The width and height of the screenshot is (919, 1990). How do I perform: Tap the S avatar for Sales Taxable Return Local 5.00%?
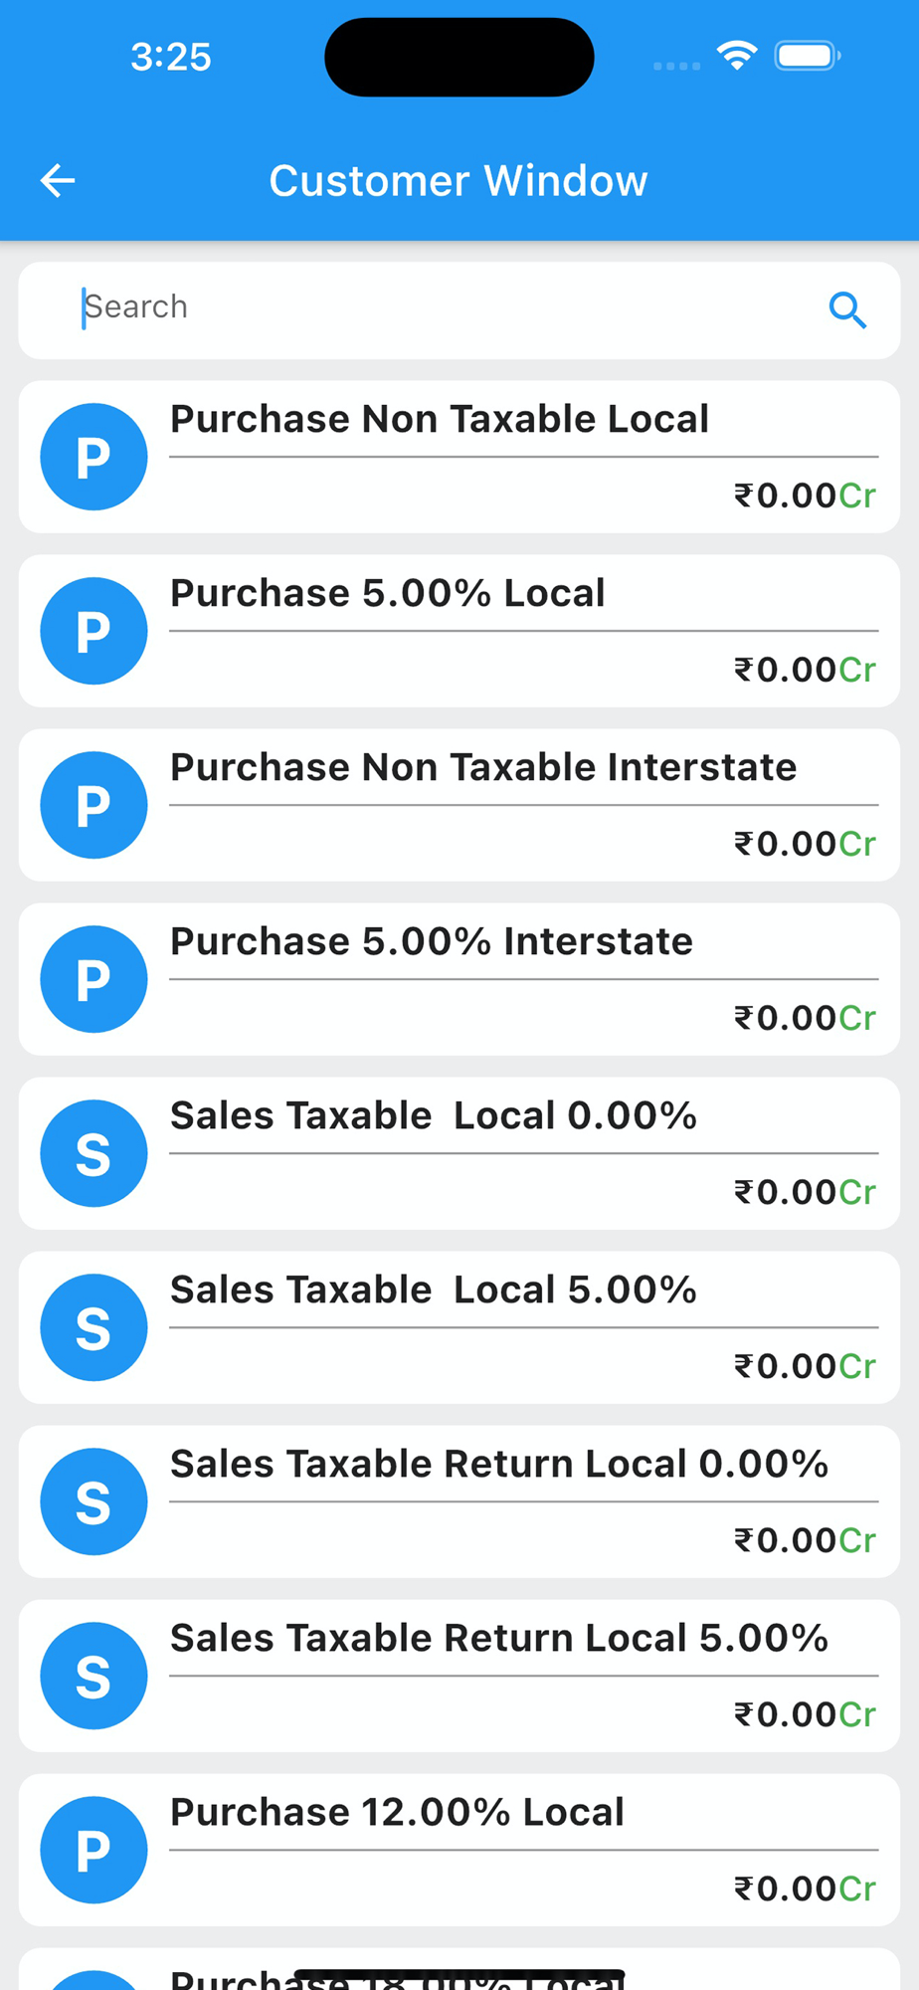click(93, 1676)
